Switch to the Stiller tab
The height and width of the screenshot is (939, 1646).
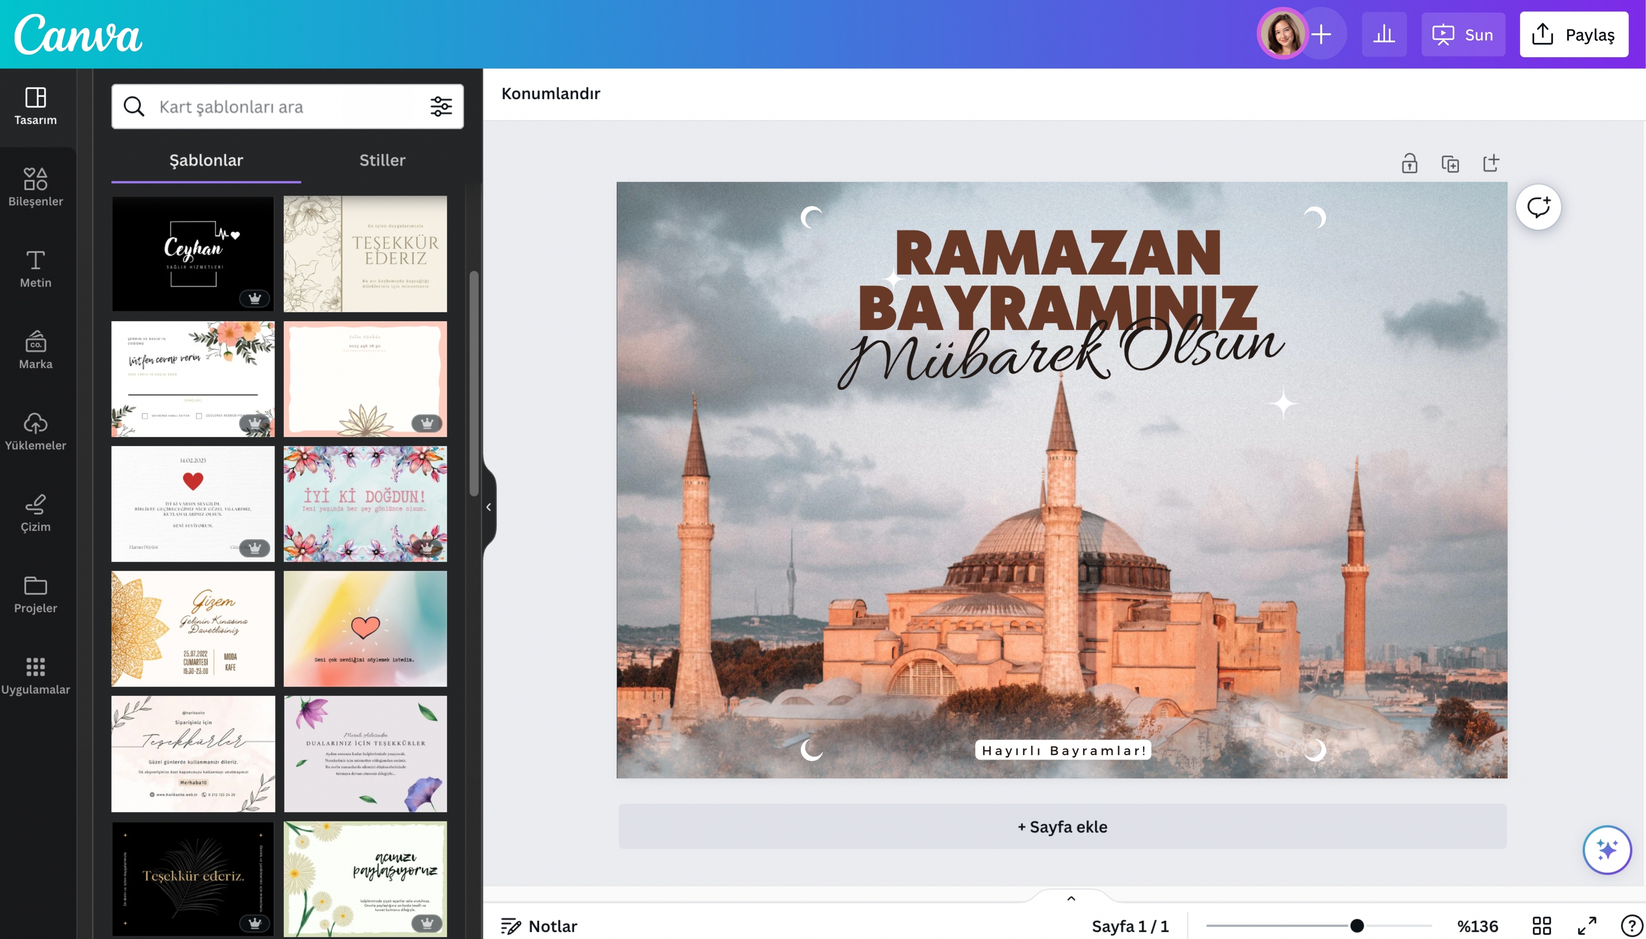click(x=382, y=160)
